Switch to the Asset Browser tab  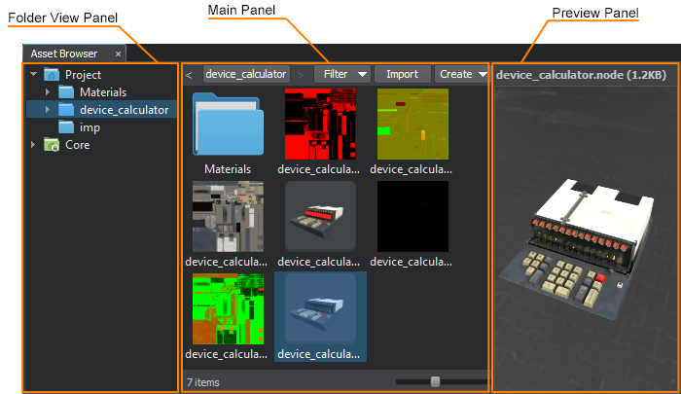coord(64,54)
